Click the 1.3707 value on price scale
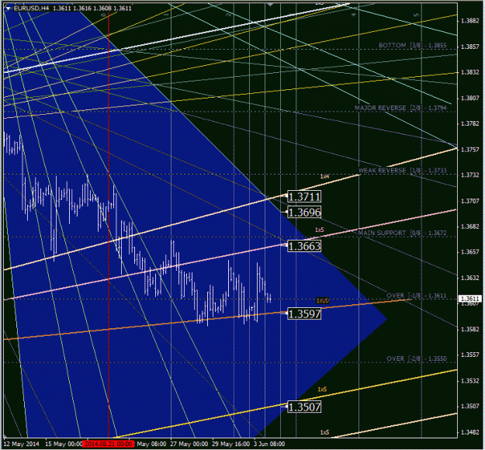Image resolution: width=485 pixels, height=450 pixels. click(469, 201)
